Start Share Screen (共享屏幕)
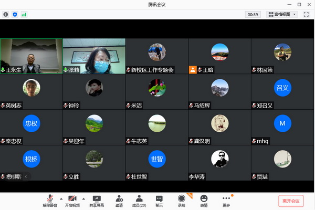The width and height of the screenshot is (315, 210). click(97, 201)
